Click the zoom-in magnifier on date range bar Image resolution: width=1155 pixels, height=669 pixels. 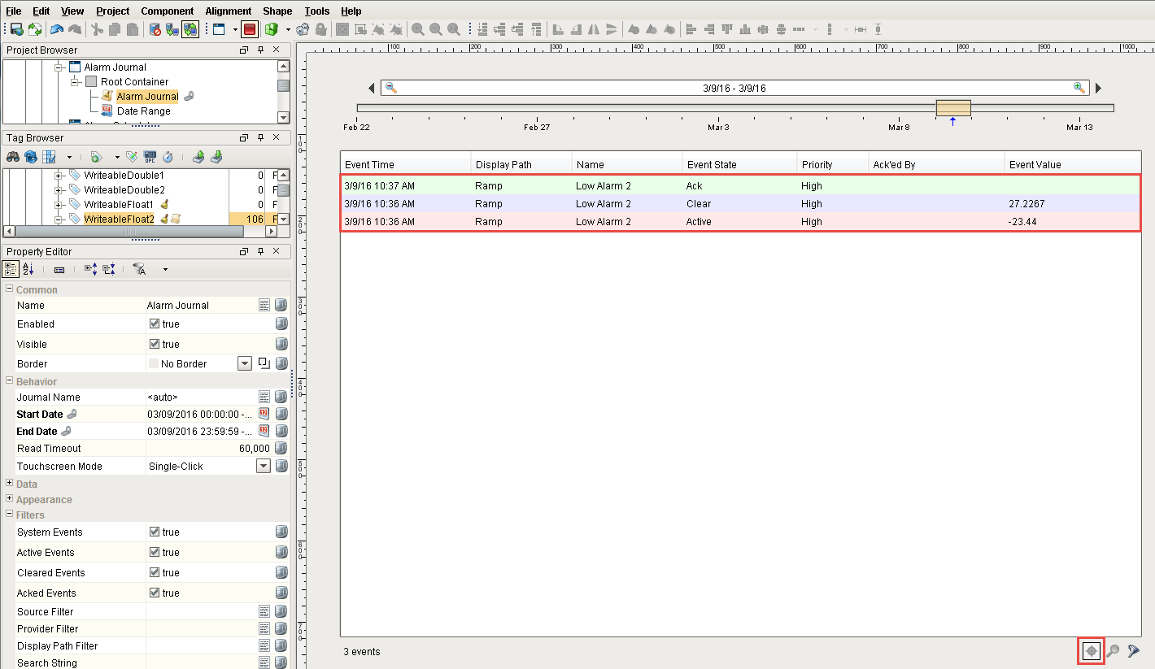[x=1079, y=88]
